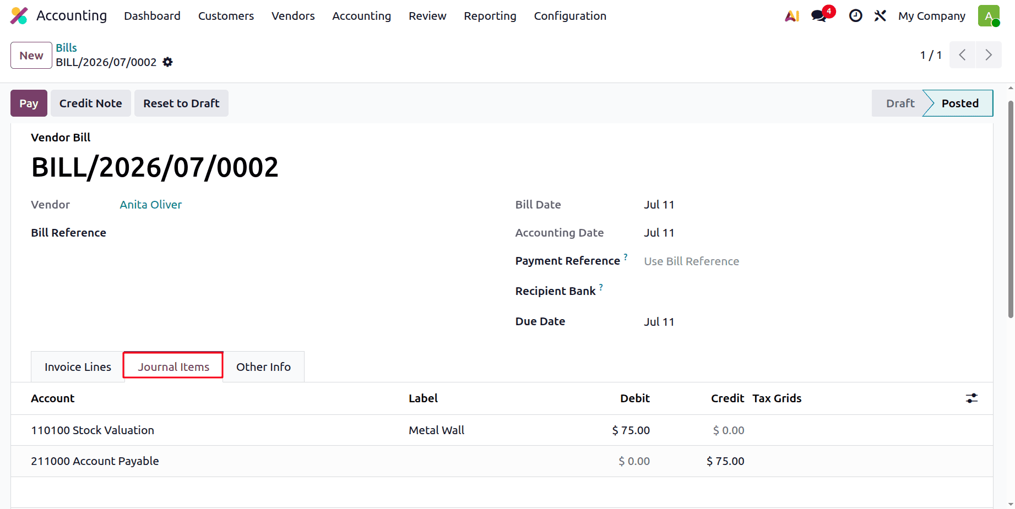The image size is (1015, 509).
Task: Create a New bill
Action: [31, 56]
